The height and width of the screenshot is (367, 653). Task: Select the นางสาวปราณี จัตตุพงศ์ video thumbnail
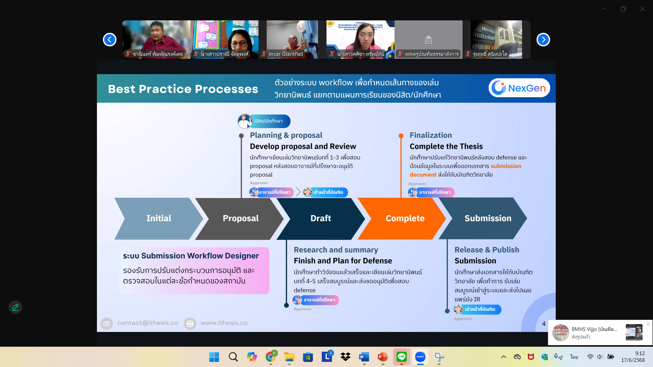224,39
